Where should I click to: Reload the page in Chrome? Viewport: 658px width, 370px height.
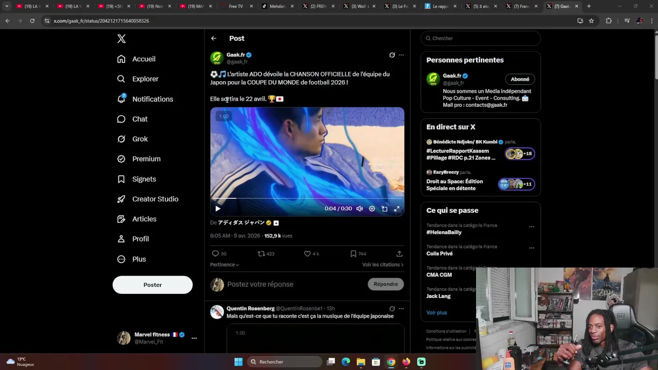point(32,21)
